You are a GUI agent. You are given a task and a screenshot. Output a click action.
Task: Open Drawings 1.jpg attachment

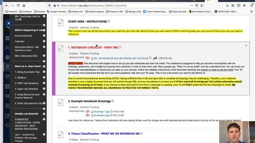pyautogui.click(x=102, y=112)
